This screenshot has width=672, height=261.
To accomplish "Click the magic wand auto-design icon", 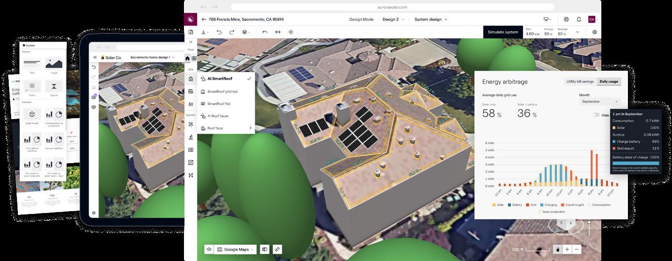I will click(x=191, y=124).
